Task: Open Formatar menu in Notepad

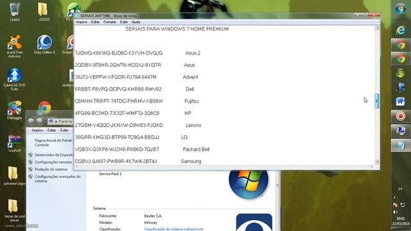Action: coord(110,22)
